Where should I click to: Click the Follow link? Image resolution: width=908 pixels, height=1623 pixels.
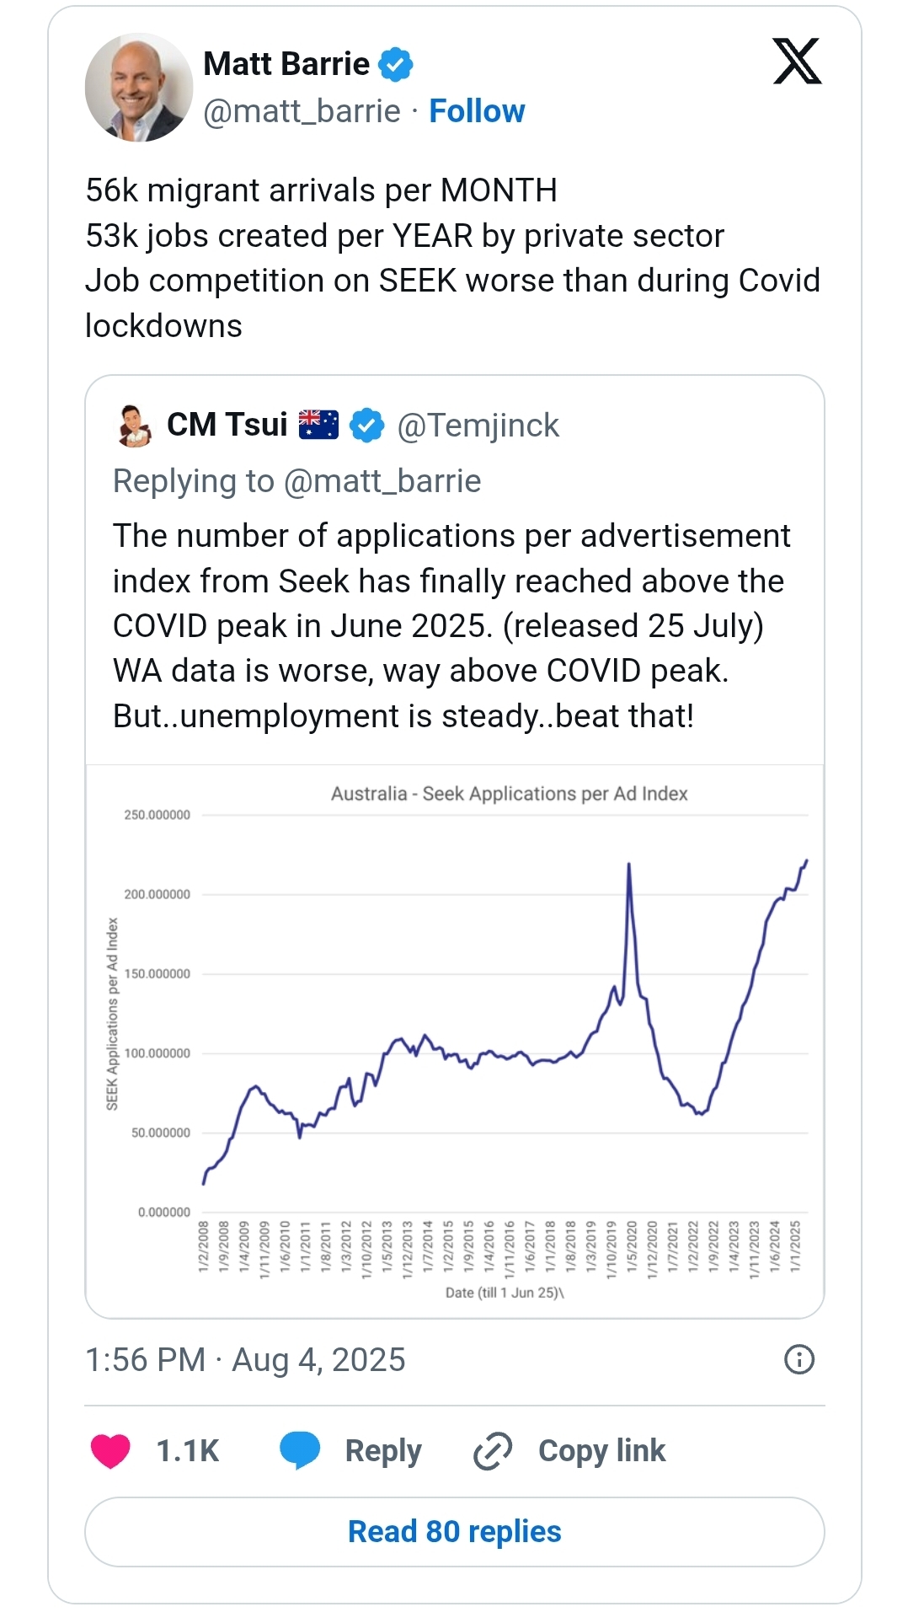tap(477, 111)
